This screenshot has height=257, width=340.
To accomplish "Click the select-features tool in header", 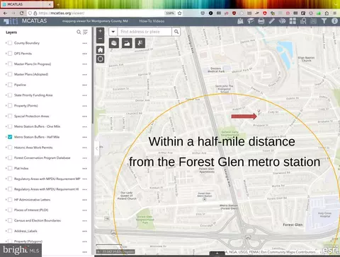I will point(314,21).
